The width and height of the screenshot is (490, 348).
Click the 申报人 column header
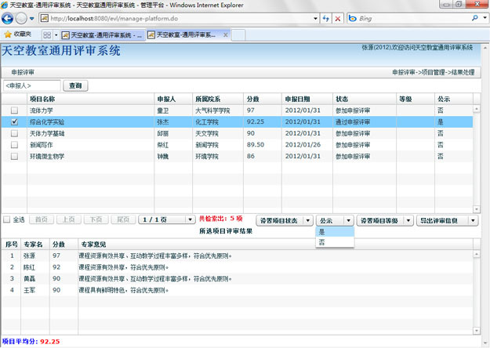[173, 99]
